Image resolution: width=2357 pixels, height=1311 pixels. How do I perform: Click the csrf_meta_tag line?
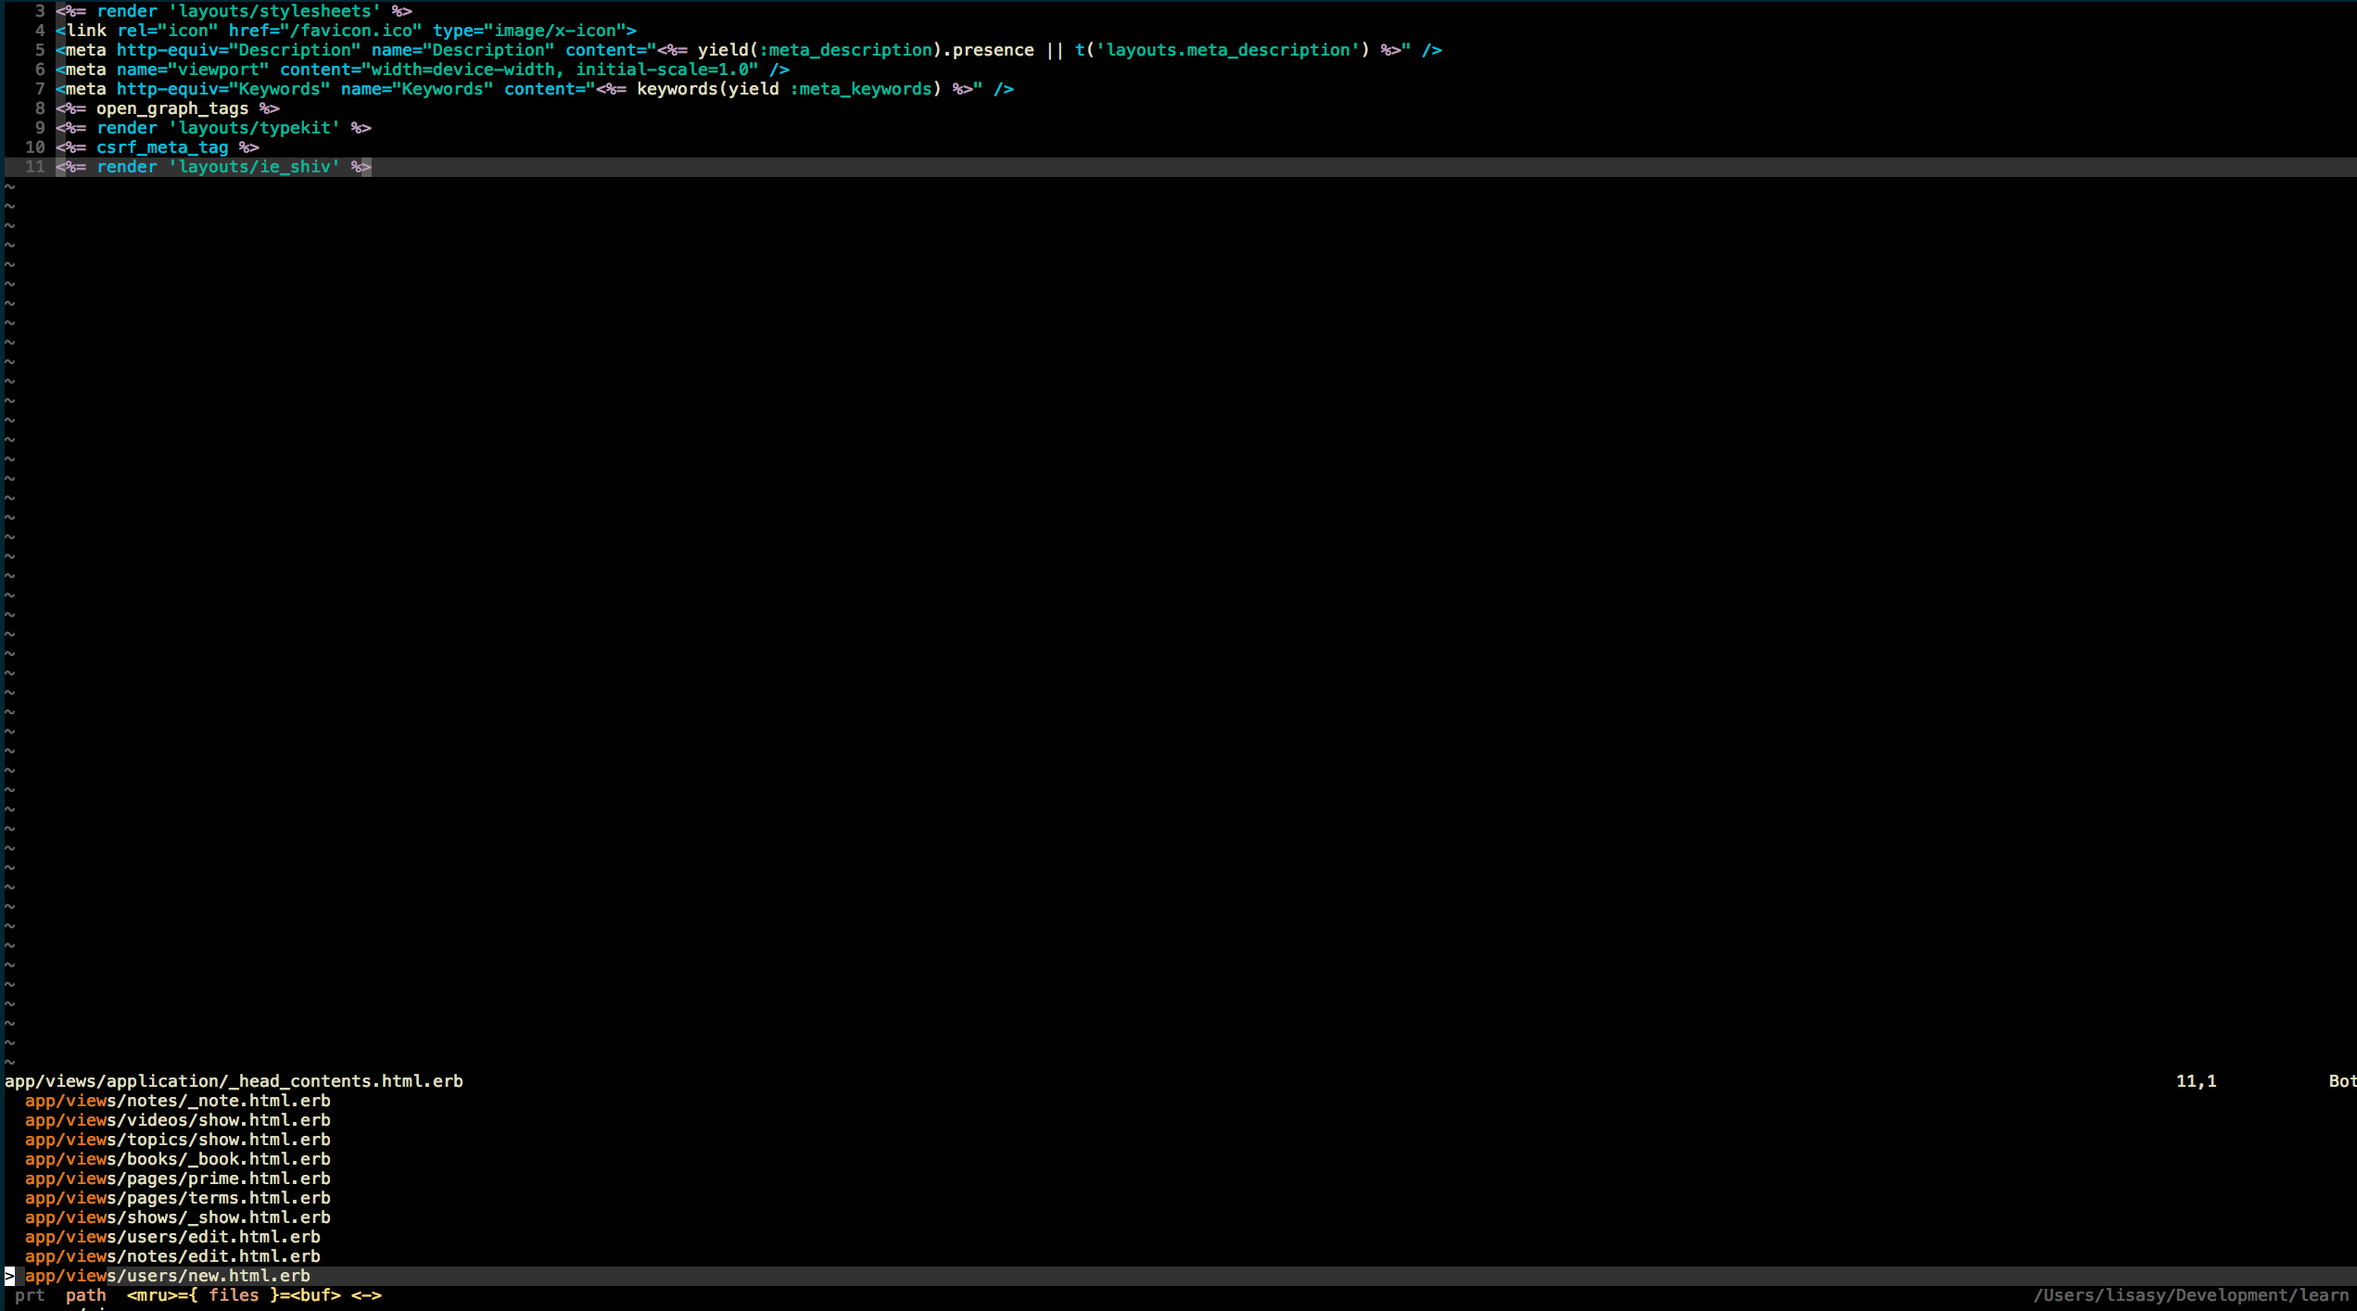[158, 147]
